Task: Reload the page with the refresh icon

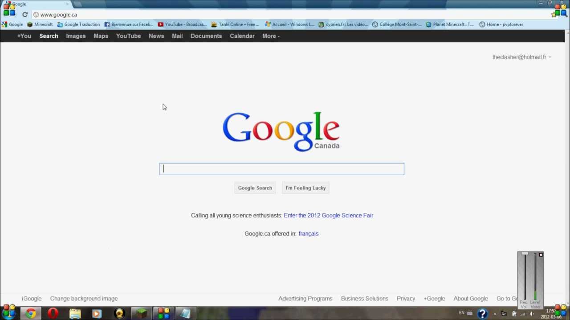Action: pyautogui.click(x=25, y=15)
